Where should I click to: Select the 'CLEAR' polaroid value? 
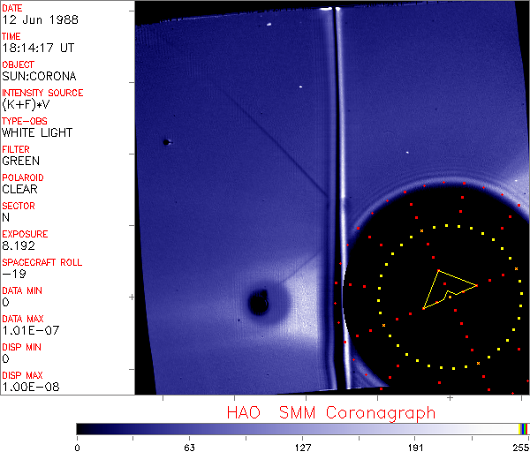coord(21,189)
